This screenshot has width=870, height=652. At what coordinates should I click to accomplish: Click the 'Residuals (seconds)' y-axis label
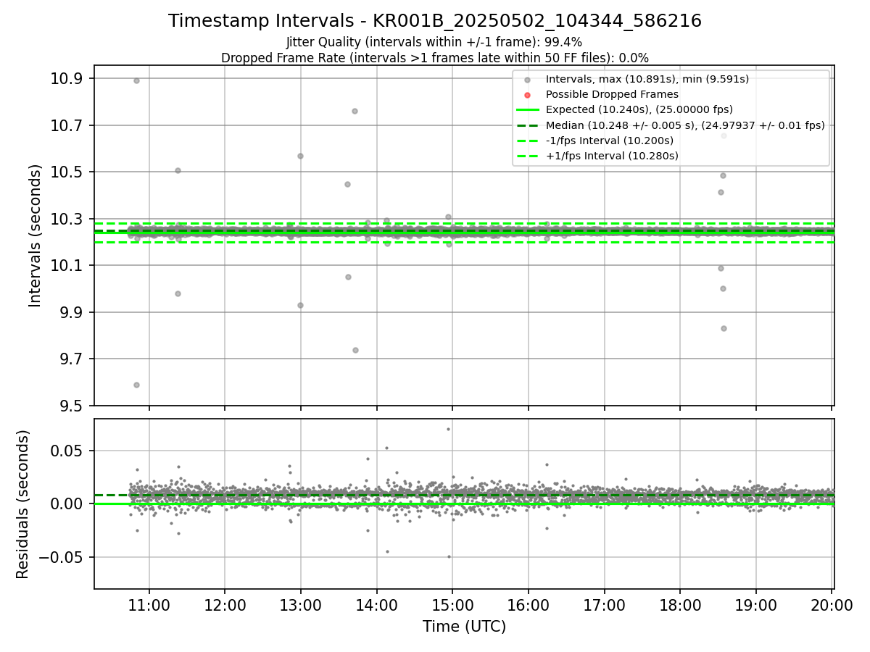[x=22, y=504]
